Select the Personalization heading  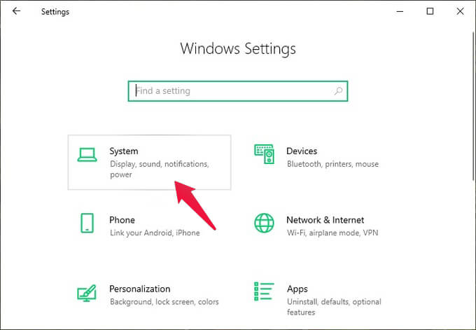(x=139, y=289)
